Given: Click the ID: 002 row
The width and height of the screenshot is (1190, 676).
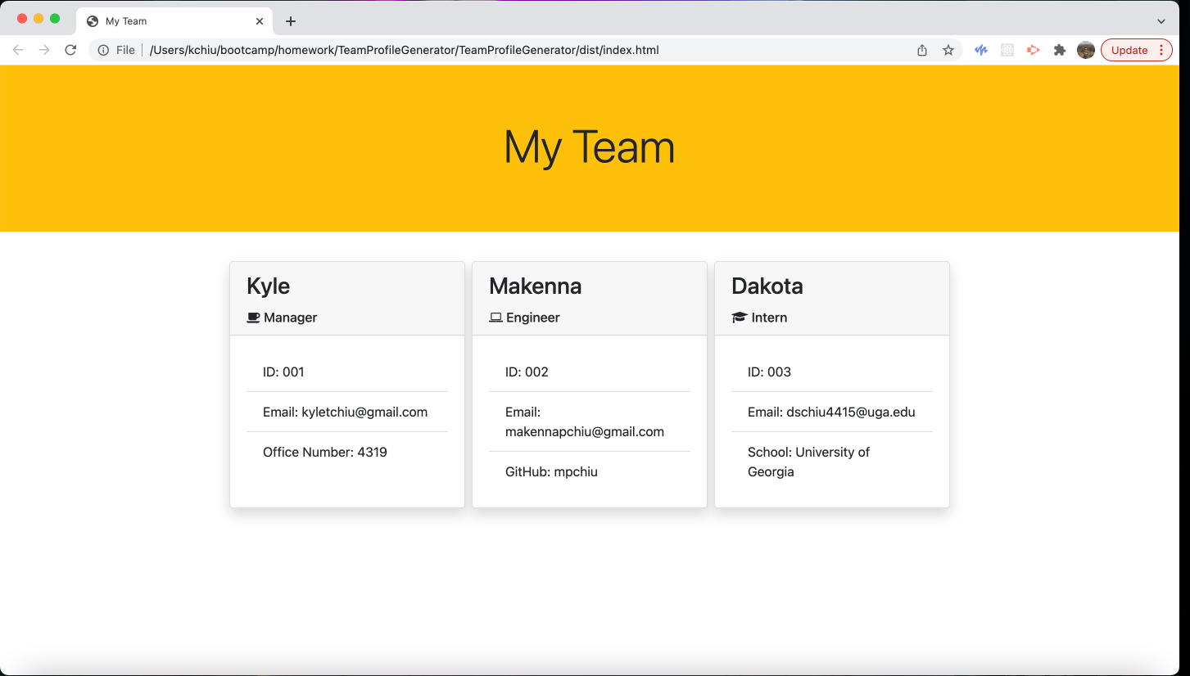Looking at the screenshot, I should tap(590, 372).
